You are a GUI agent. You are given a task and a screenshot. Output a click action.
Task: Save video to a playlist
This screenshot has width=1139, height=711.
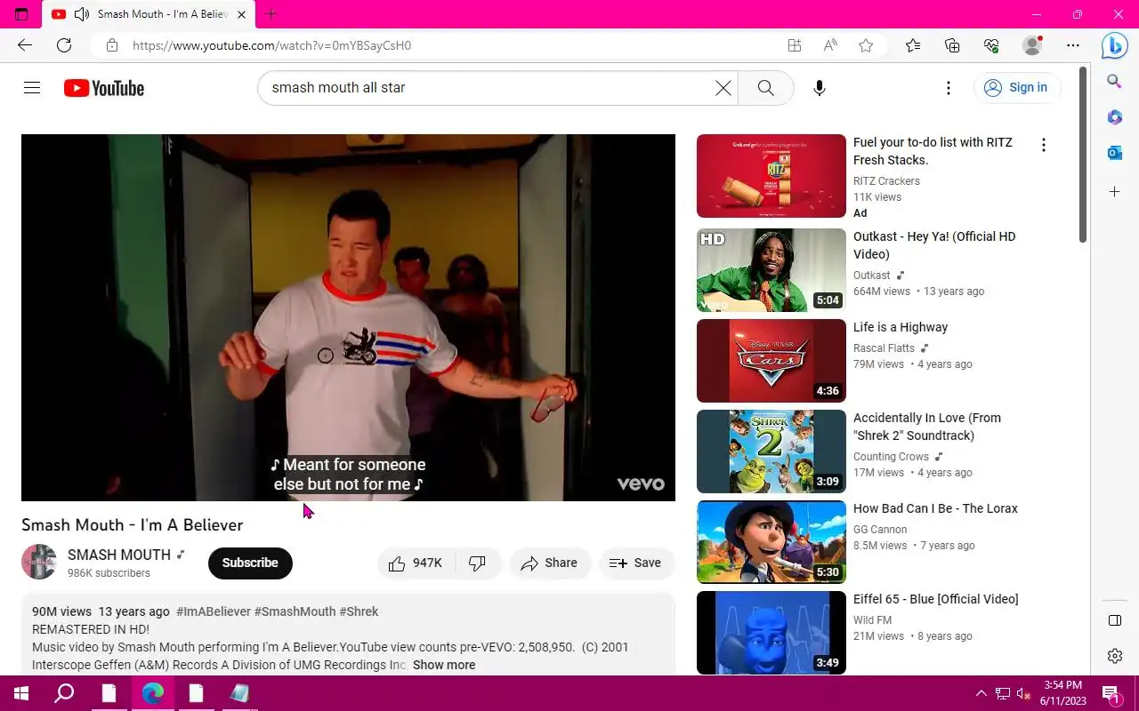[635, 563]
